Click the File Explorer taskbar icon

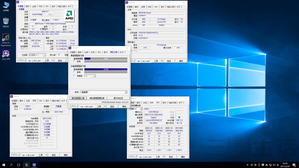27,165
